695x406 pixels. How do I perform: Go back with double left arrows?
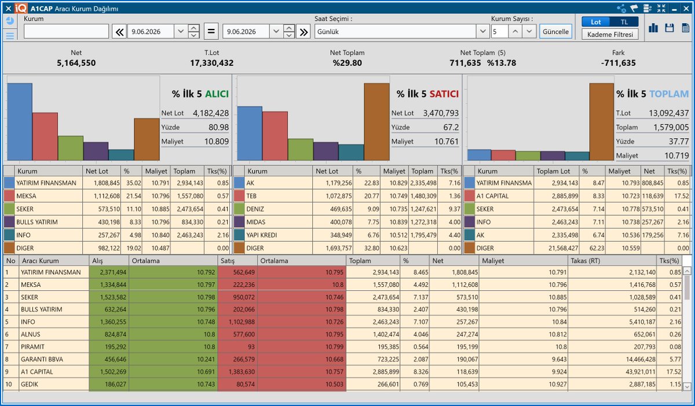119,32
